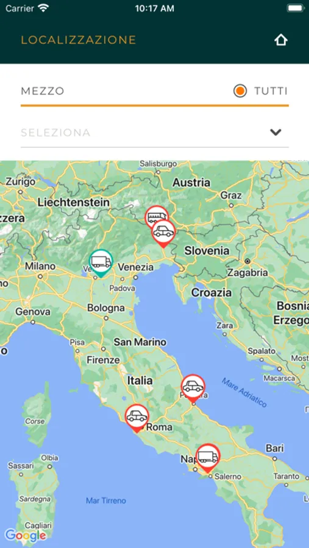
Task: Toggle the TUTTI radio button
Action: (240, 91)
